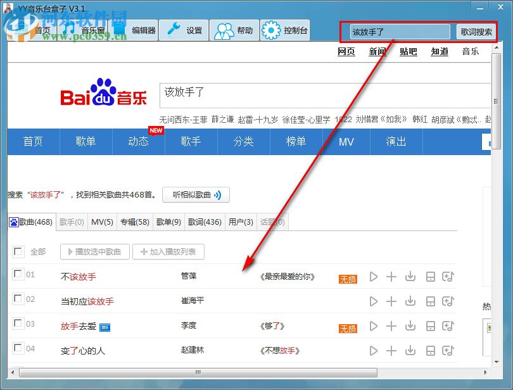Tick the checkbox for song 03

(x=18, y=325)
